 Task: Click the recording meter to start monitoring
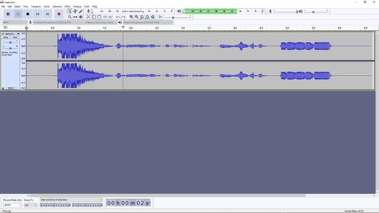coord(133,11)
